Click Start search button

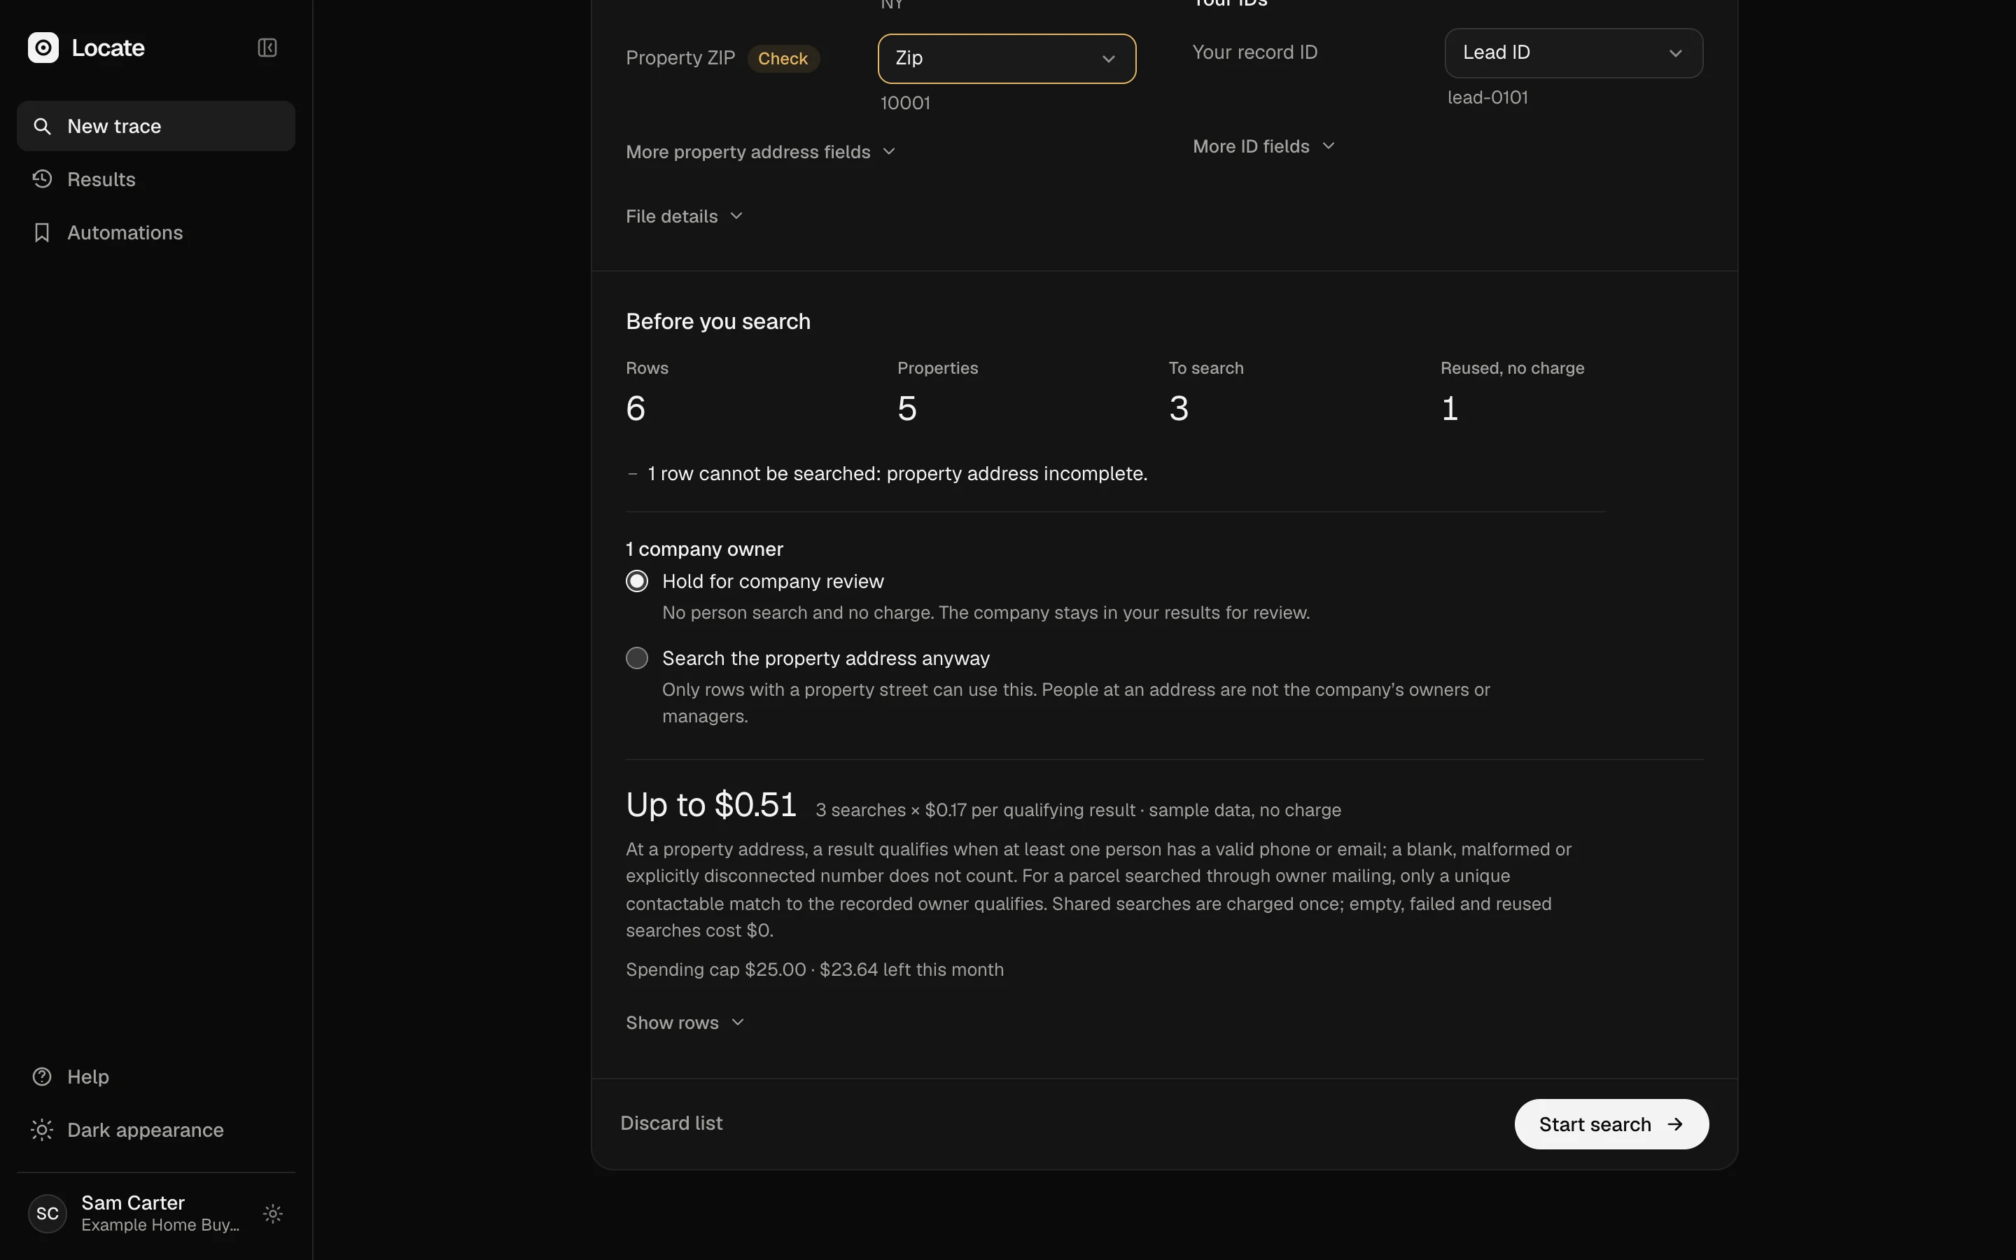click(1611, 1124)
